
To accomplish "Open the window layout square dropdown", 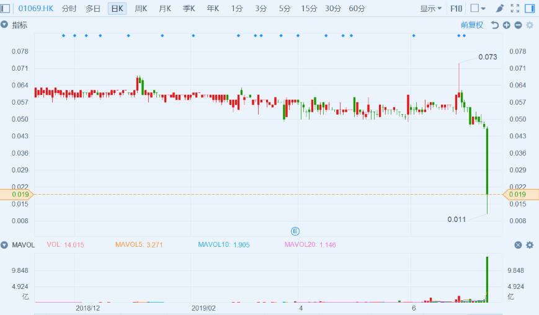I will coord(478,8).
